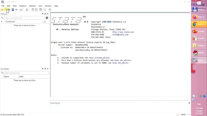Click the Break X toolbar icon
Viewport: 207px width, 116px height.
pos(50,10)
